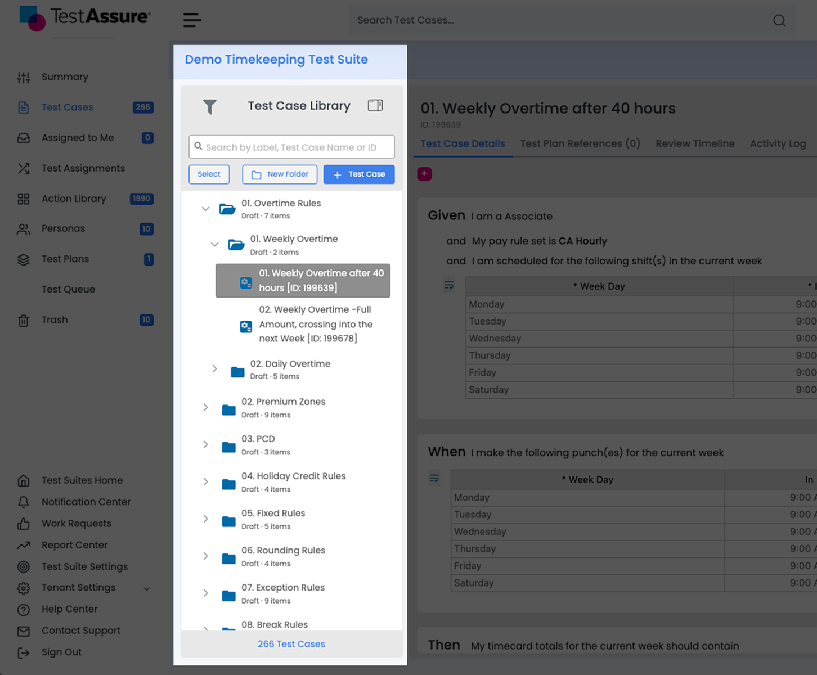Switch to the Review Timeline tab

(694, 143)
